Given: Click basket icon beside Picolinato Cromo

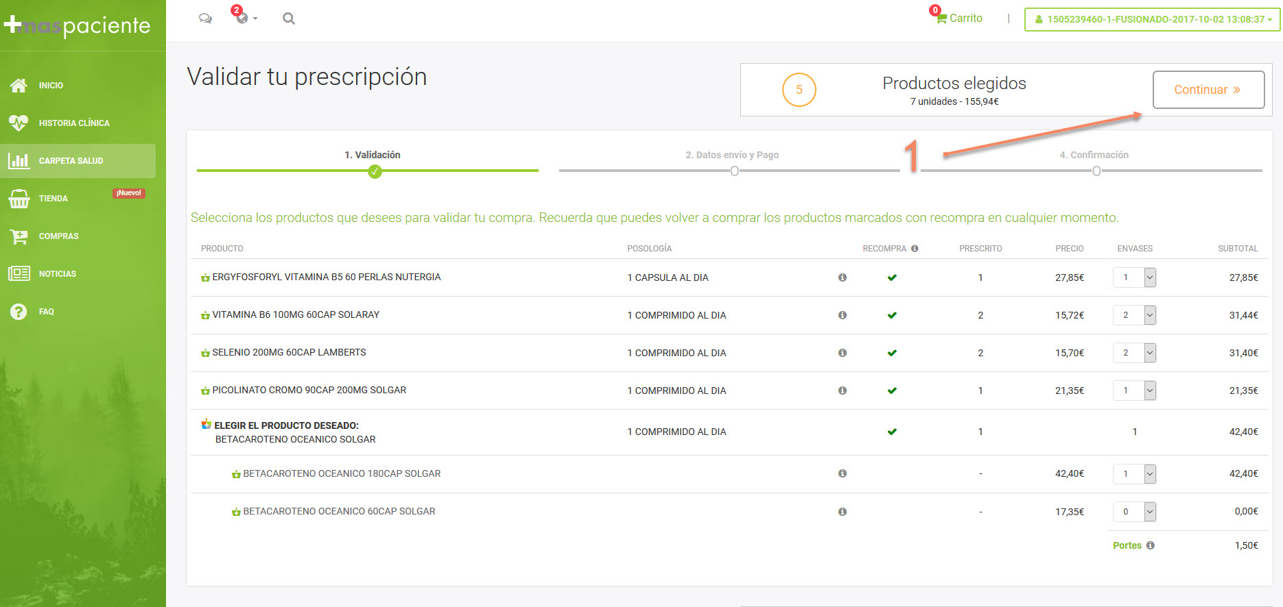Looking at the screenshot, I should coord(205,391).
